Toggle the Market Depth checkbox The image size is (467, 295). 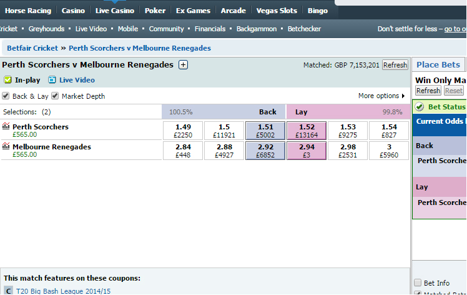click(55, 96)
